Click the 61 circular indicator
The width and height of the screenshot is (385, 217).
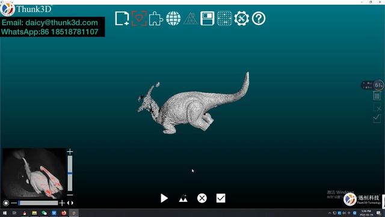coord(378,85)
